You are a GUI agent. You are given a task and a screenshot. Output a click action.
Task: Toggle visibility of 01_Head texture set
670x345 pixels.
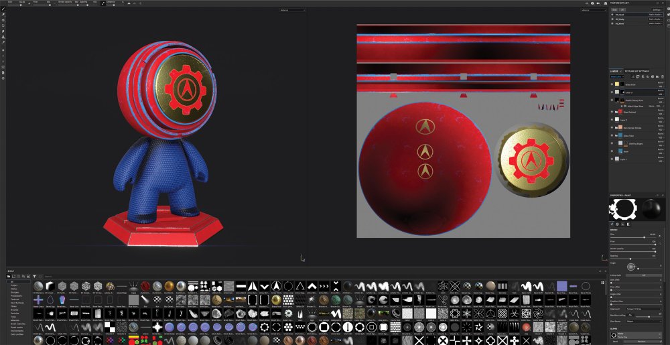pos(612,15)
